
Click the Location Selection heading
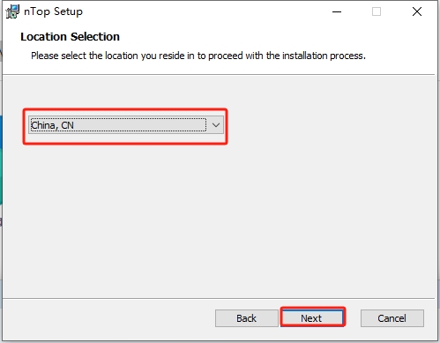click(70, 37)
